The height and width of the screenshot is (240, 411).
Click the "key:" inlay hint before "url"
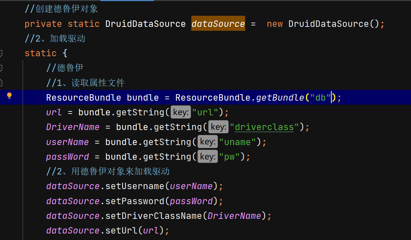pos(180,112)
